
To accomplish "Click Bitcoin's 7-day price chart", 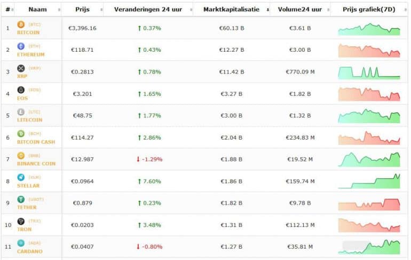I will click(x=369, y=29).
